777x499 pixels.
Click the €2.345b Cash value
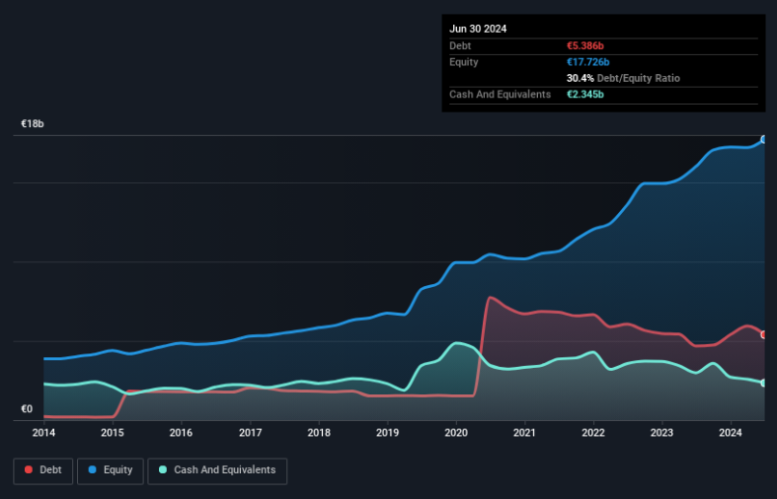point(585,95)
